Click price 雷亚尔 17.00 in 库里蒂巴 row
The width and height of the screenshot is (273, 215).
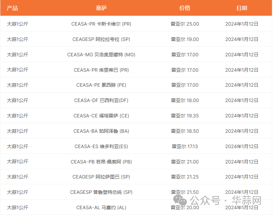click(x=185, y=70)
